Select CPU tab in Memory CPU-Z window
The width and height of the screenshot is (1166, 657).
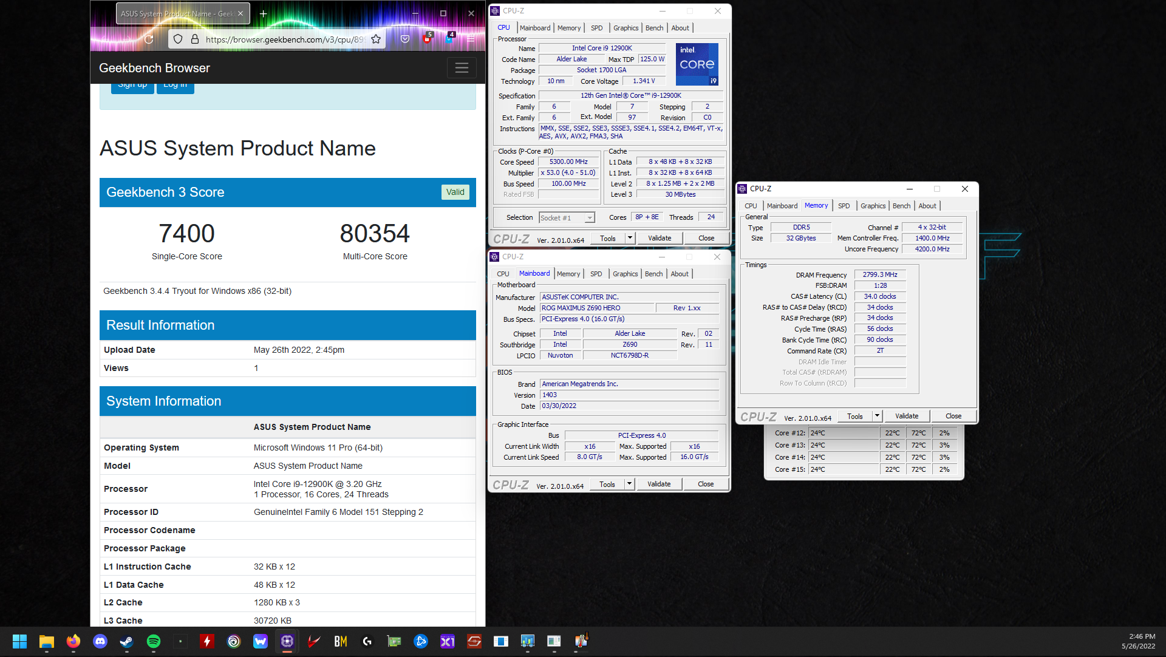(751, 206)
